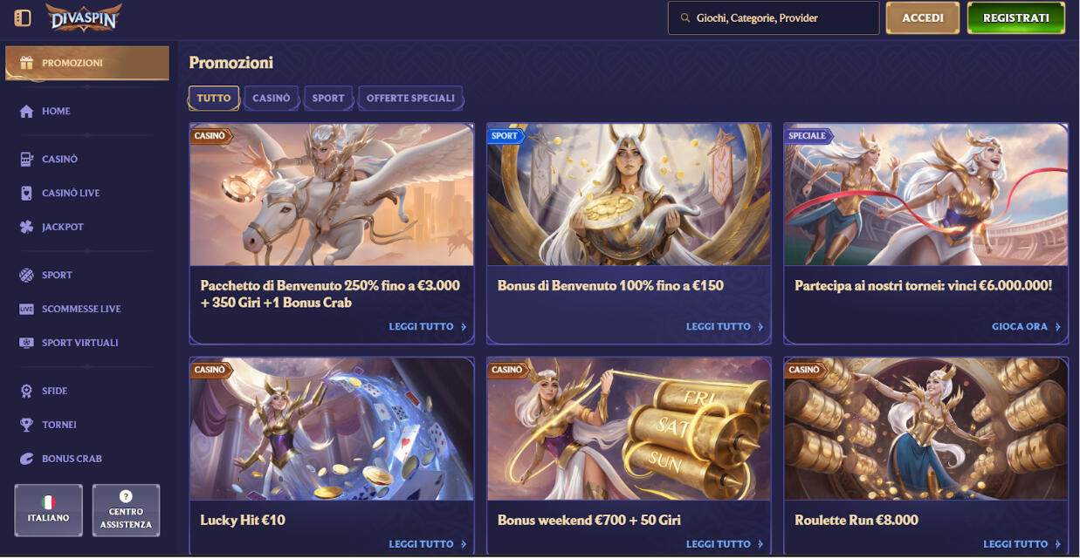
Task: Click the Registrati green button
Action: coord(1016,17)
